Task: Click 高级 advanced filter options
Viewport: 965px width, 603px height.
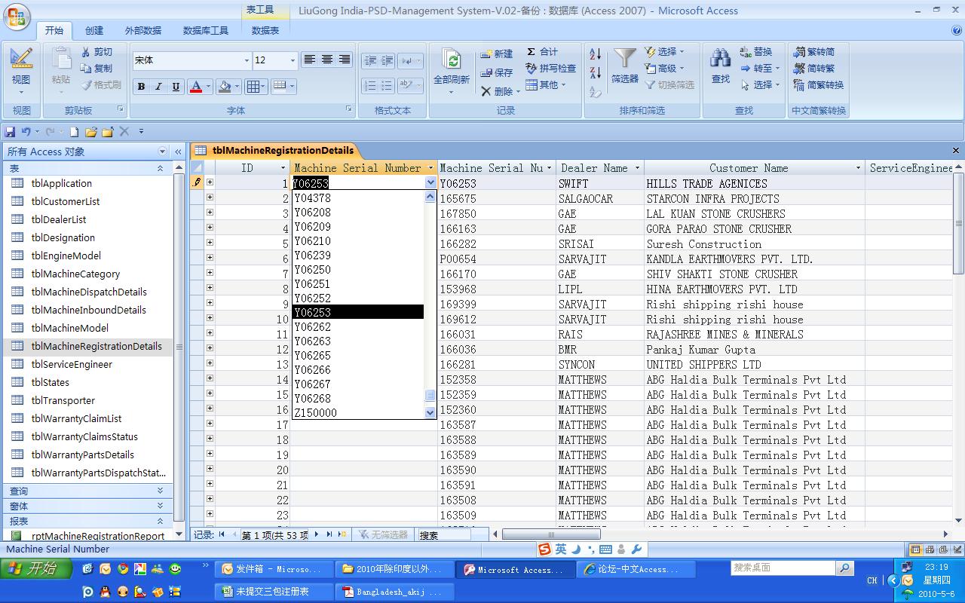Action: 663,69
